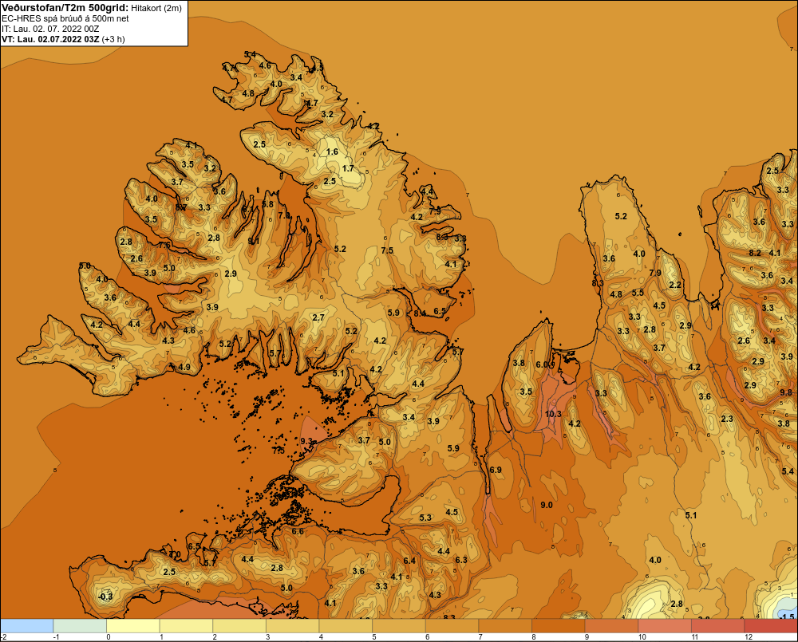
Task: Click the 5.3 temperature value
Action: (x=425, y=518)
